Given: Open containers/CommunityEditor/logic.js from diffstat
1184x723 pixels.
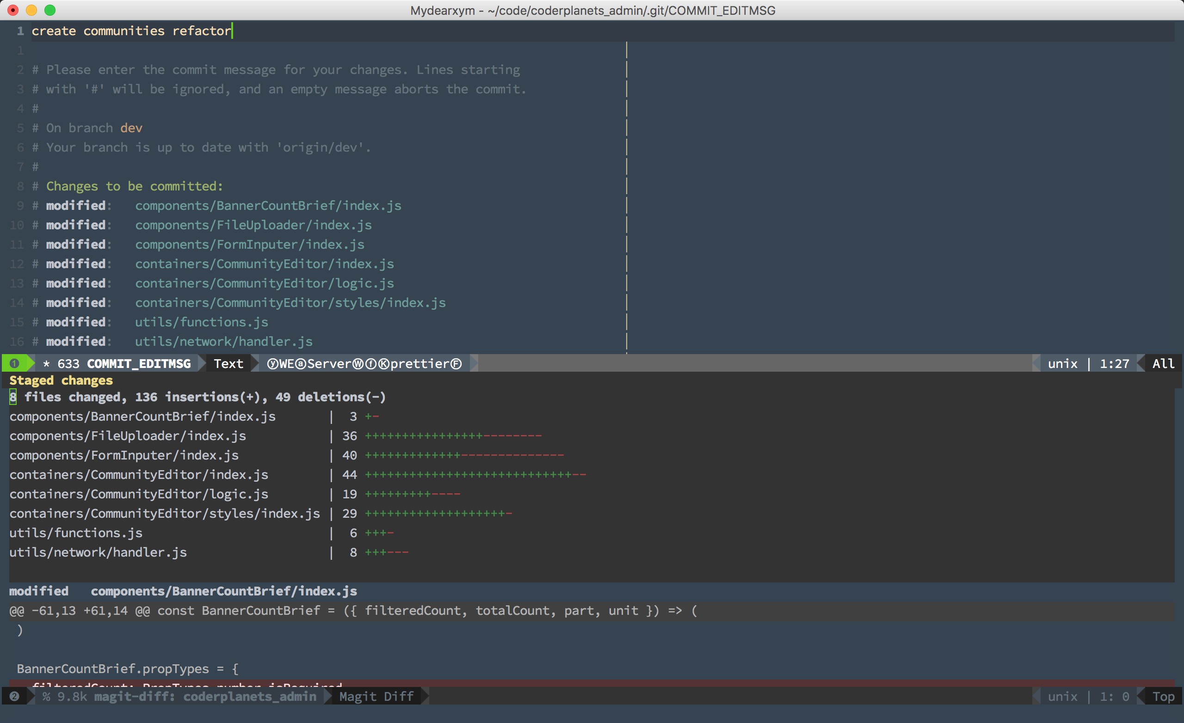Looking at the screenshot, I should click(x=138, y=494).
